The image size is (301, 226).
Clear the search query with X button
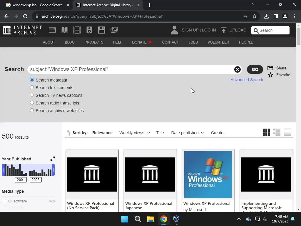(237, 69)
